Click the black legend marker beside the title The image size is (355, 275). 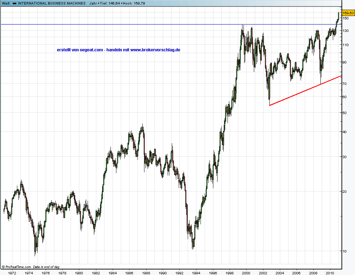(x=15, y=3)
